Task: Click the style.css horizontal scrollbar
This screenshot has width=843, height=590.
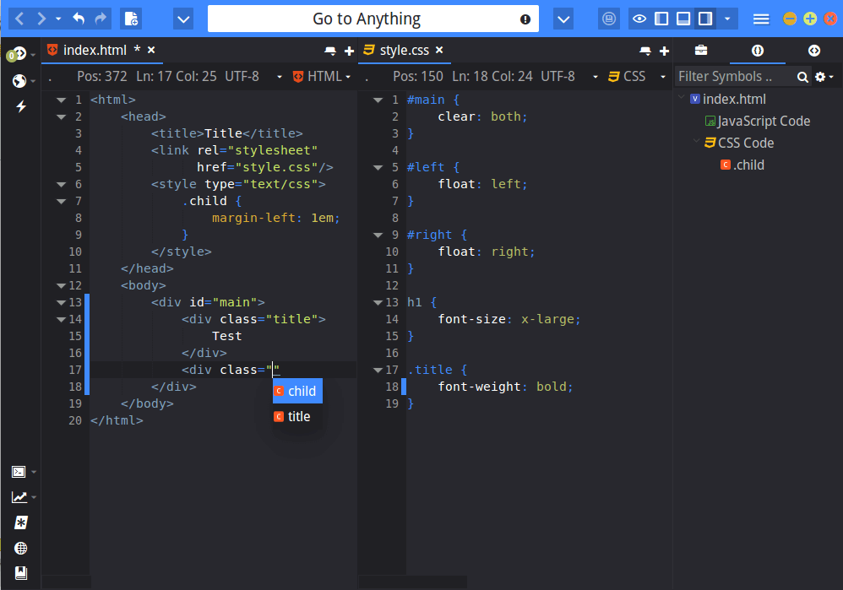Action: coord(412,582)
